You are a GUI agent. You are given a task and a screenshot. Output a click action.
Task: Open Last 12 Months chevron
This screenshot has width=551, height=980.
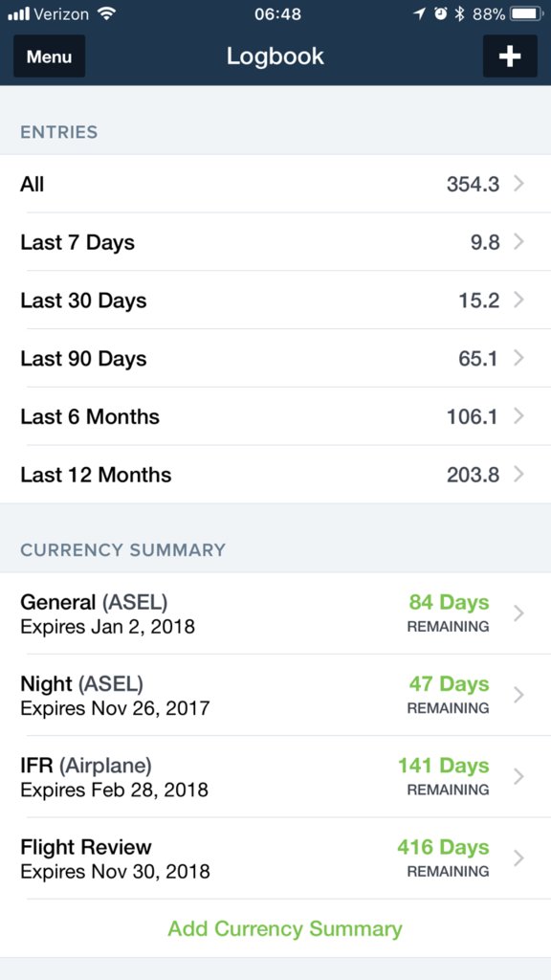518,475
